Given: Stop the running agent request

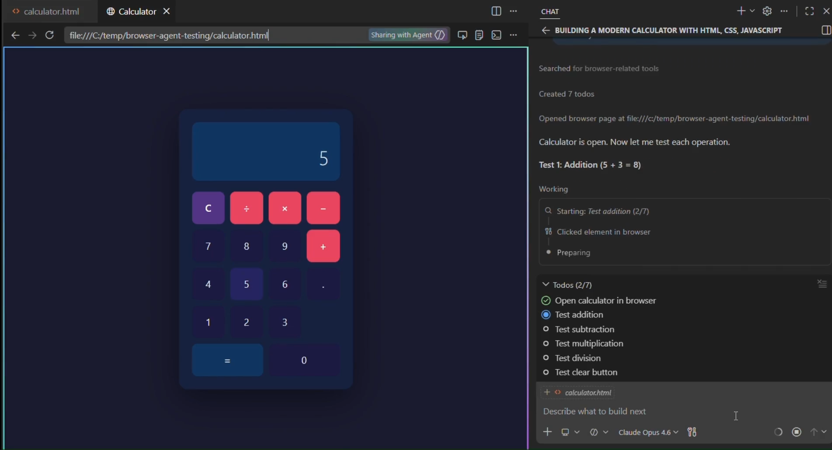Looking at the screenshot, I should tap(797, 432).
